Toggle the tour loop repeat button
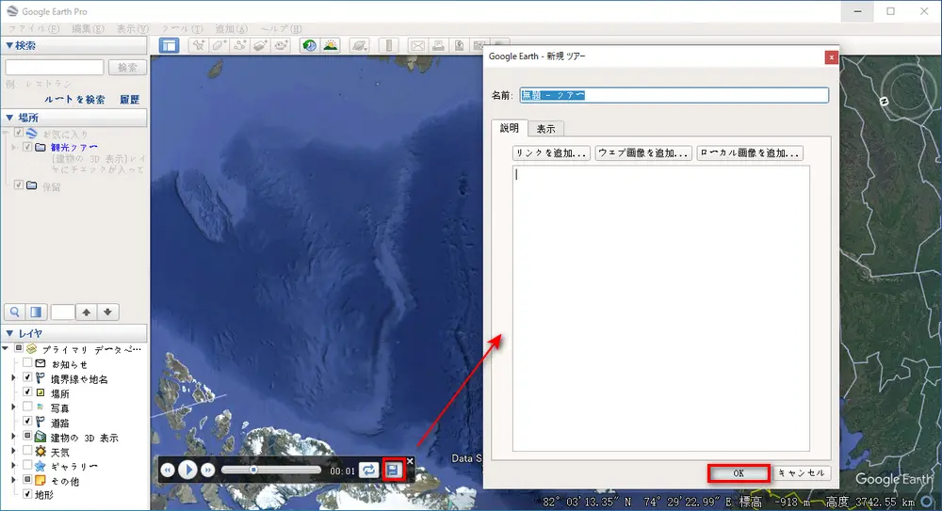The width and height of the screenshot is (942, 511). (369, 470)
